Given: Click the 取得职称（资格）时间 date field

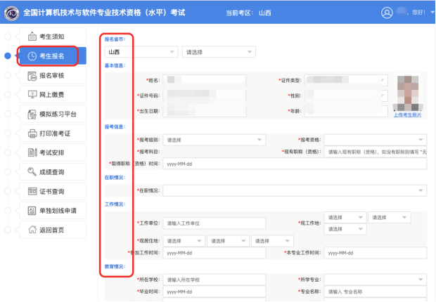Looking at the screenshot, I should 295,164.
